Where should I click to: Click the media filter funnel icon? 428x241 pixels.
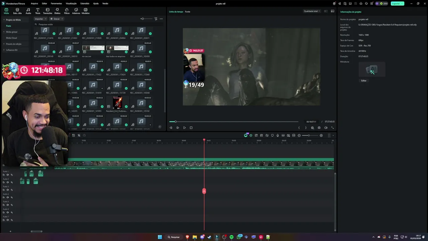(156, 19)
